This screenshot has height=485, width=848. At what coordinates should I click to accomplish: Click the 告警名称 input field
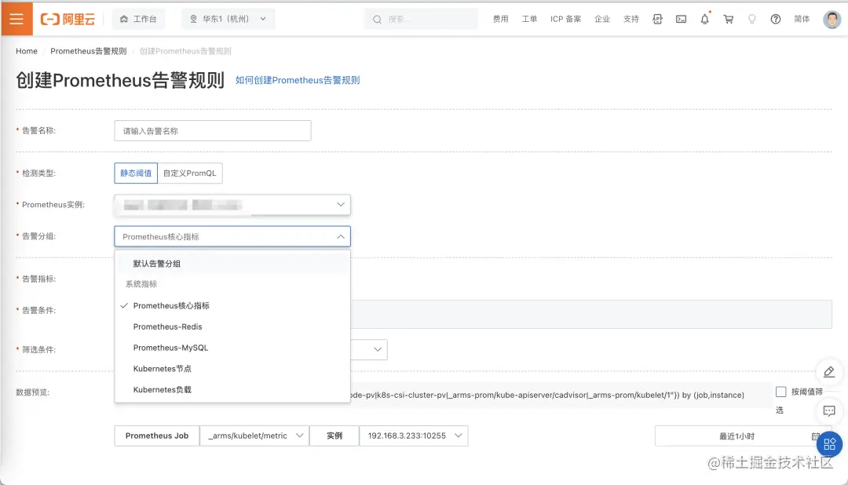pyautogui.click(x=213, y=131)
